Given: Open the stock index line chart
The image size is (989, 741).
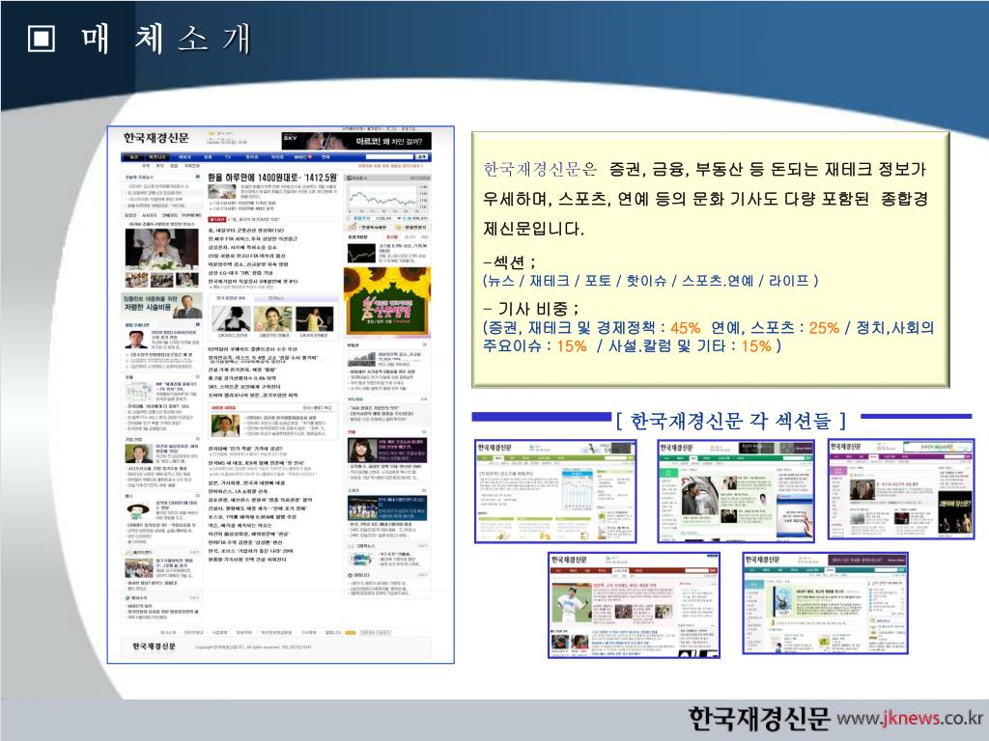Looking at the screenshot, I should click(387, 199).
